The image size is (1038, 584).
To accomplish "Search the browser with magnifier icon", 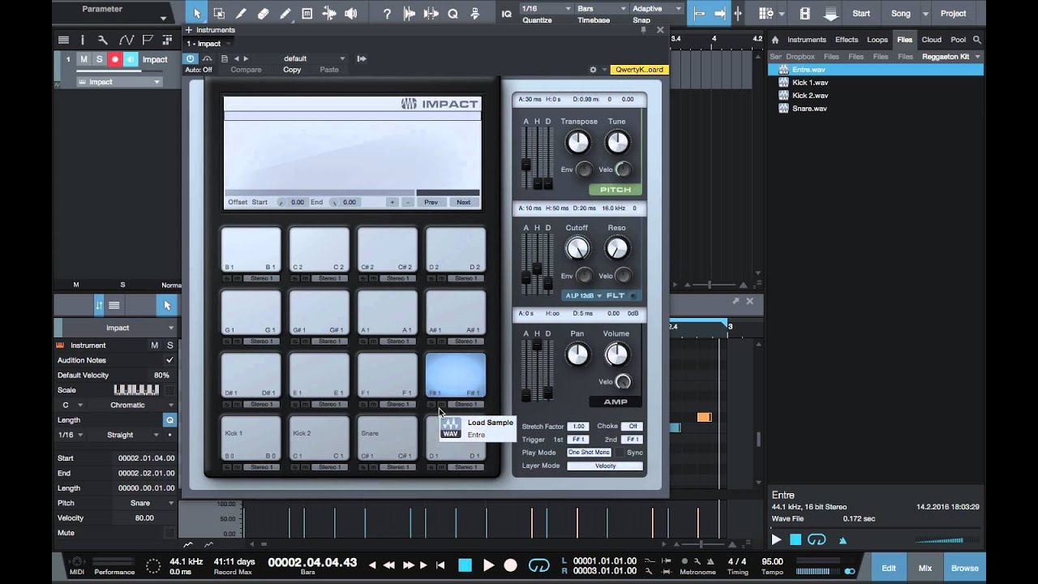I will pos(977,39).
